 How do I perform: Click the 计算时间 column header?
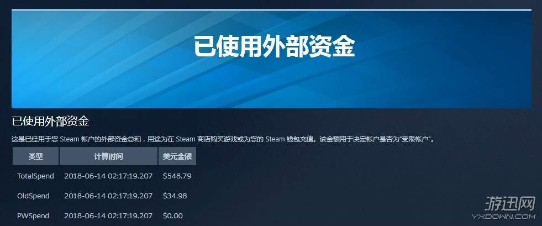(108, 156)
